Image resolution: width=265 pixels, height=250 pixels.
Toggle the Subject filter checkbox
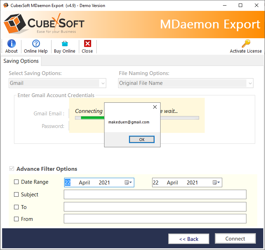[x=16, y=195]
